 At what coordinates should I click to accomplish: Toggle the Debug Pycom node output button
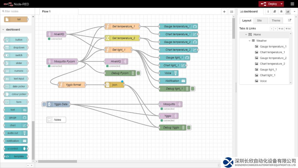point(139,73)
